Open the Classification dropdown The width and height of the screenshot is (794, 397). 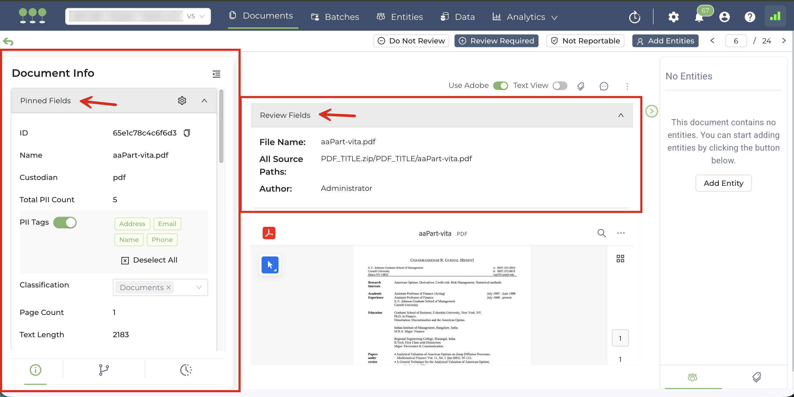click(199, 287)
